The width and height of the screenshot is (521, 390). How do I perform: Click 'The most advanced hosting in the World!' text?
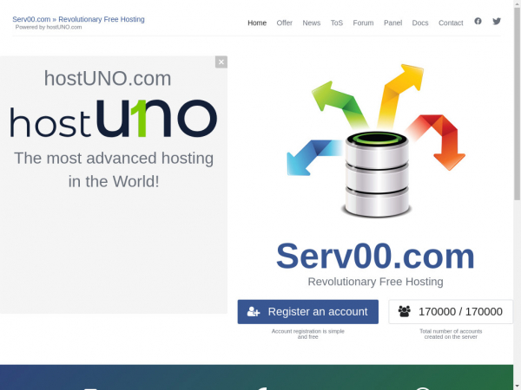tap(114, 170)
